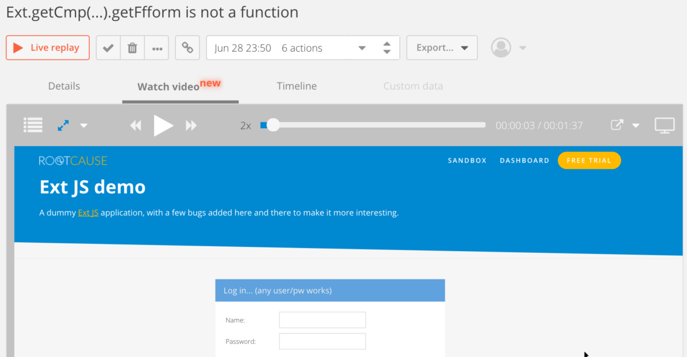Click the Live replay button
Image resolution: width=687 pixels, height=357 pixels.
click(x=48, y=48)
